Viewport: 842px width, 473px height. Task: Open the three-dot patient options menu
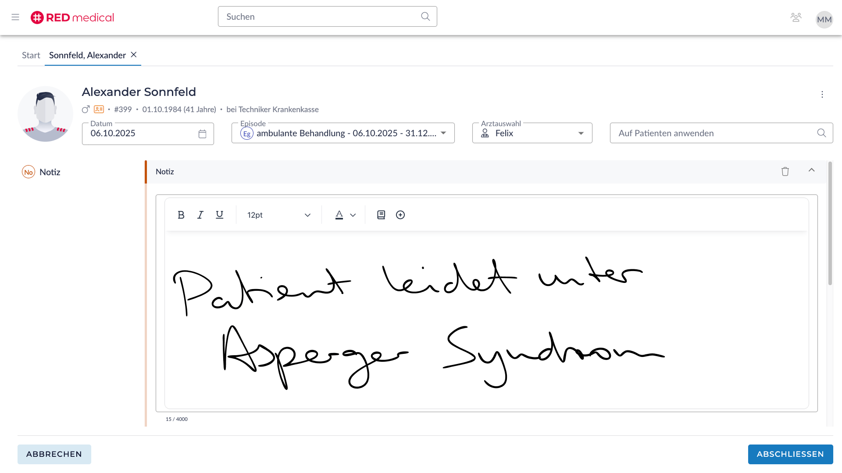822,94
